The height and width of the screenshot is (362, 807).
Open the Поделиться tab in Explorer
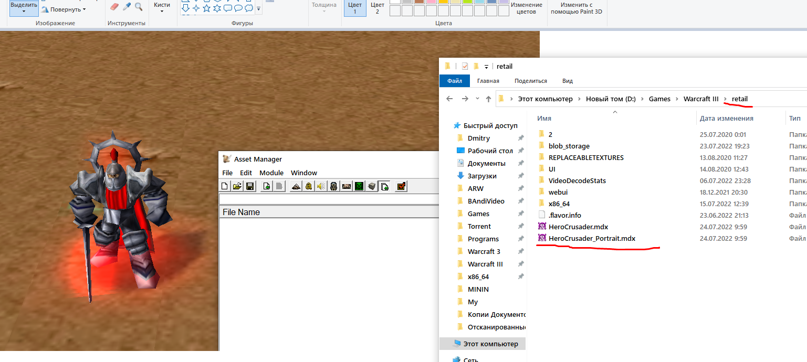pyautogui.click(x=531, y=81)
